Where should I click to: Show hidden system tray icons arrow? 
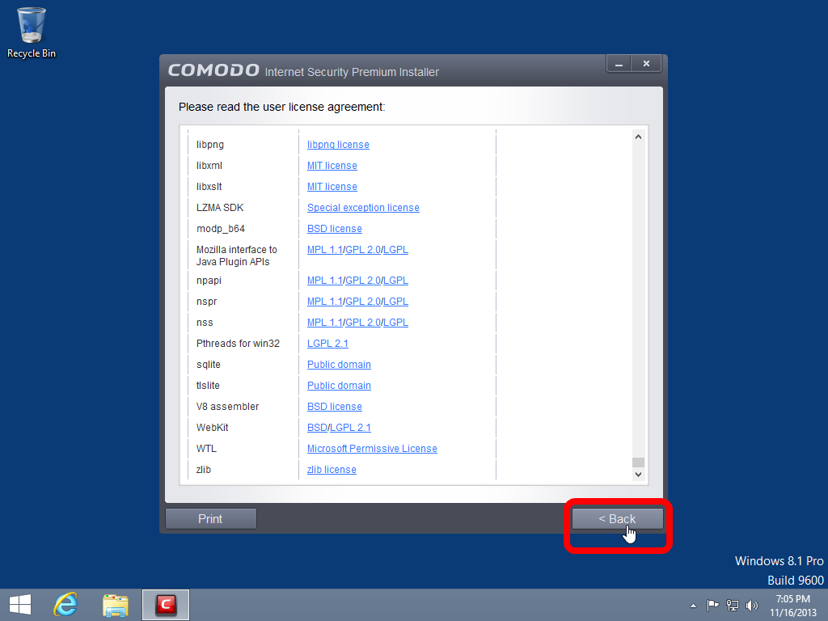click(693, 606)
